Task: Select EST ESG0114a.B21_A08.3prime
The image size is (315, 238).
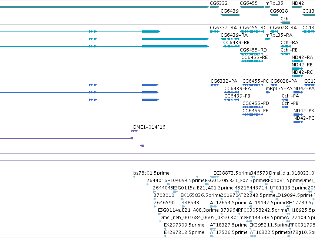Action: click(x=188, y=210)
